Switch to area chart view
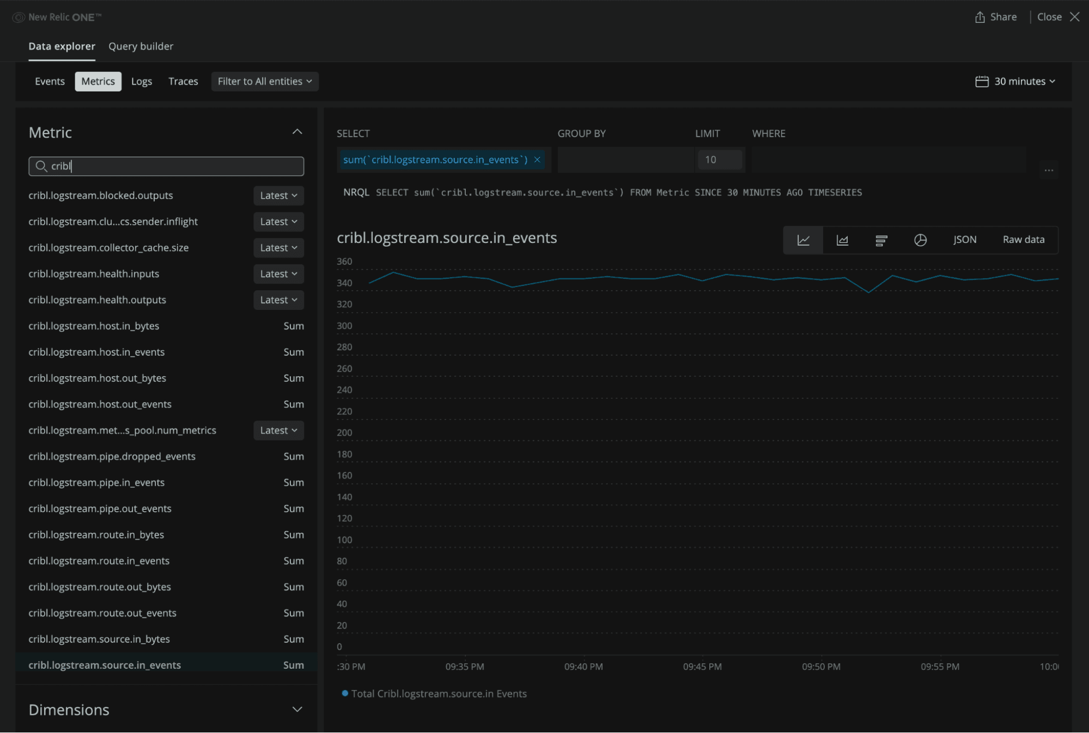Image resolution: width=1089 pixels, height=733 pixels. (842, 240)
